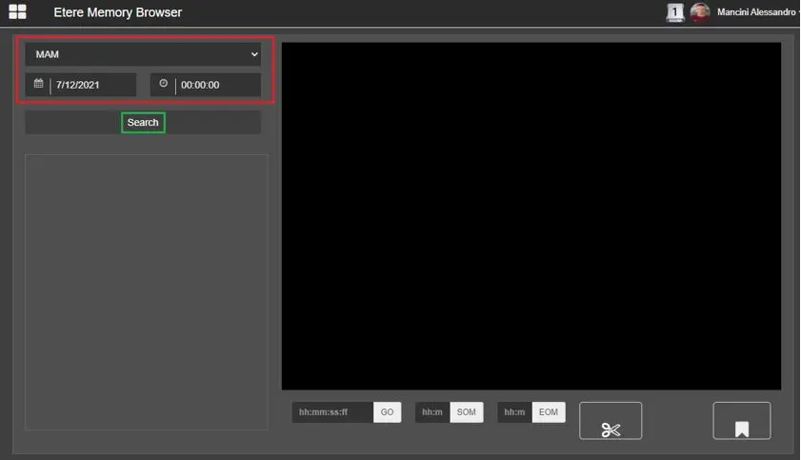
Task: Click the scissors cut clip icon
Action: 611,421
